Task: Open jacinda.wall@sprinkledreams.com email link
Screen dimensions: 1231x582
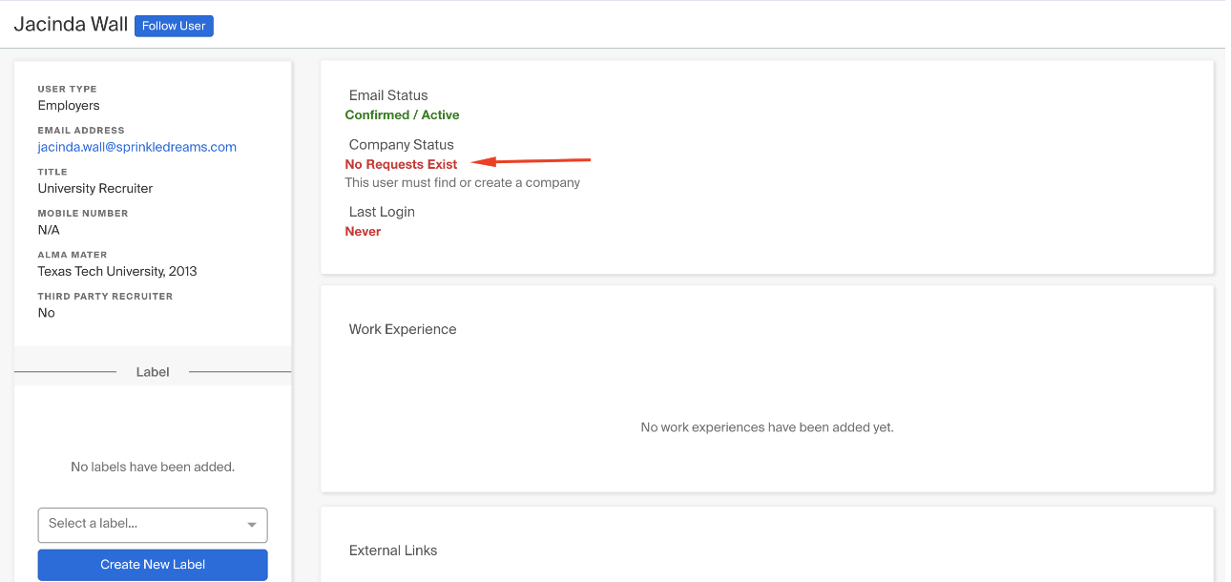Action: [x=137, y=147]
